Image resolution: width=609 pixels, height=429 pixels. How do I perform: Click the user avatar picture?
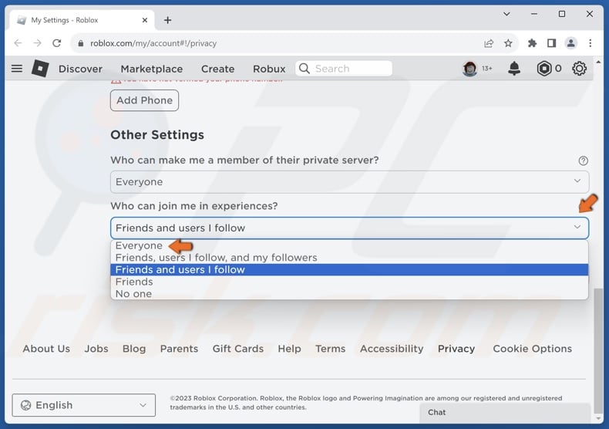pos(470,69)
